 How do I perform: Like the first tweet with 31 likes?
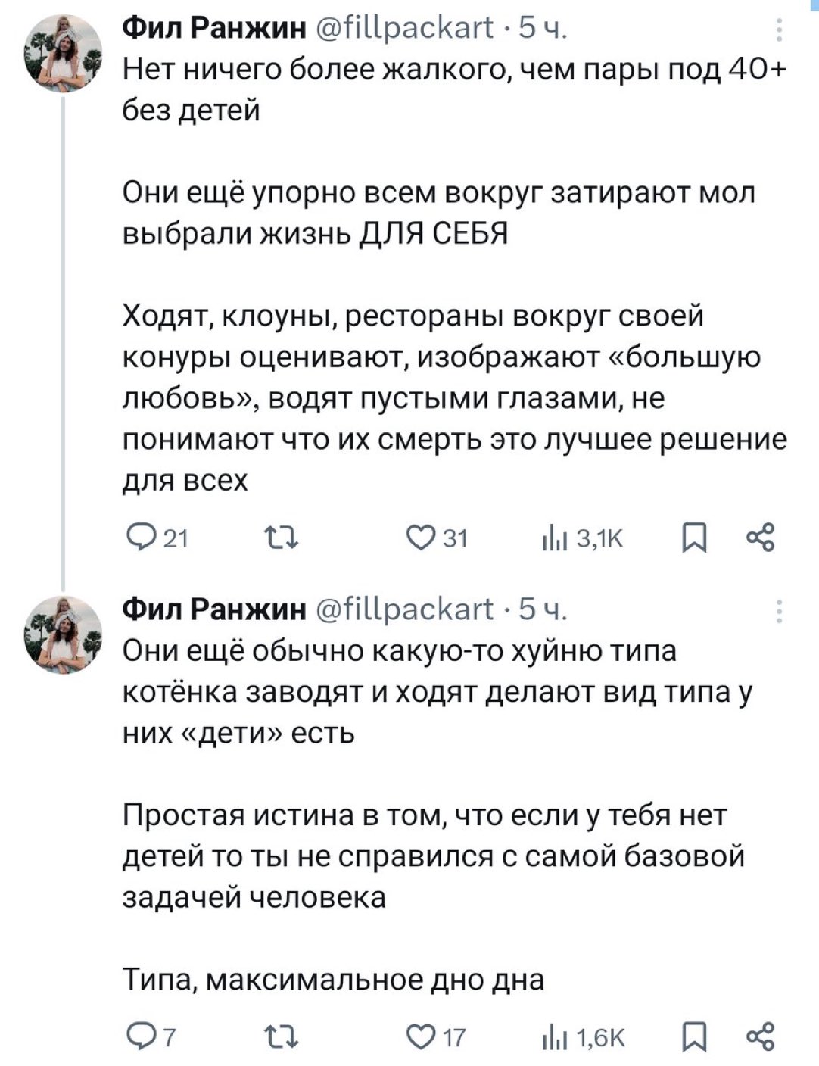tap(417, 538)
